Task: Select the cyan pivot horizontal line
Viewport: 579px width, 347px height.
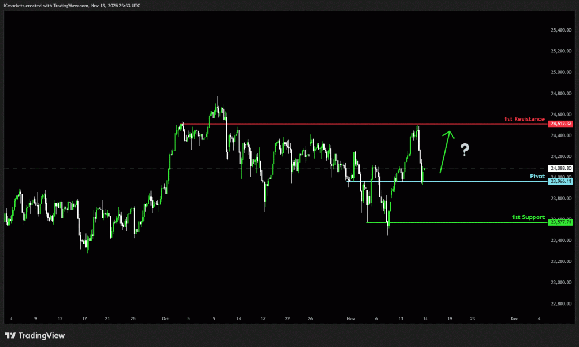Action: 481,181
